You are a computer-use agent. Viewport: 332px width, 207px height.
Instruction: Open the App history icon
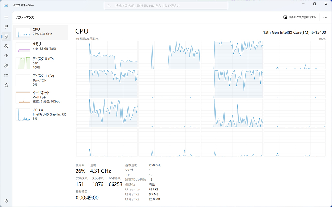[6, 46]
